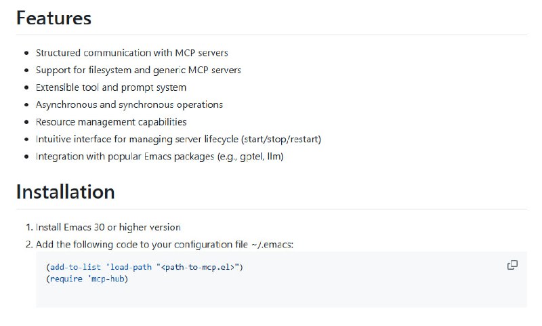The width and height of the screenshot is (542, 326).
Task: Select the 'Support for filesystem' list item
Action: pyautogui.click(x=138, y=70)
